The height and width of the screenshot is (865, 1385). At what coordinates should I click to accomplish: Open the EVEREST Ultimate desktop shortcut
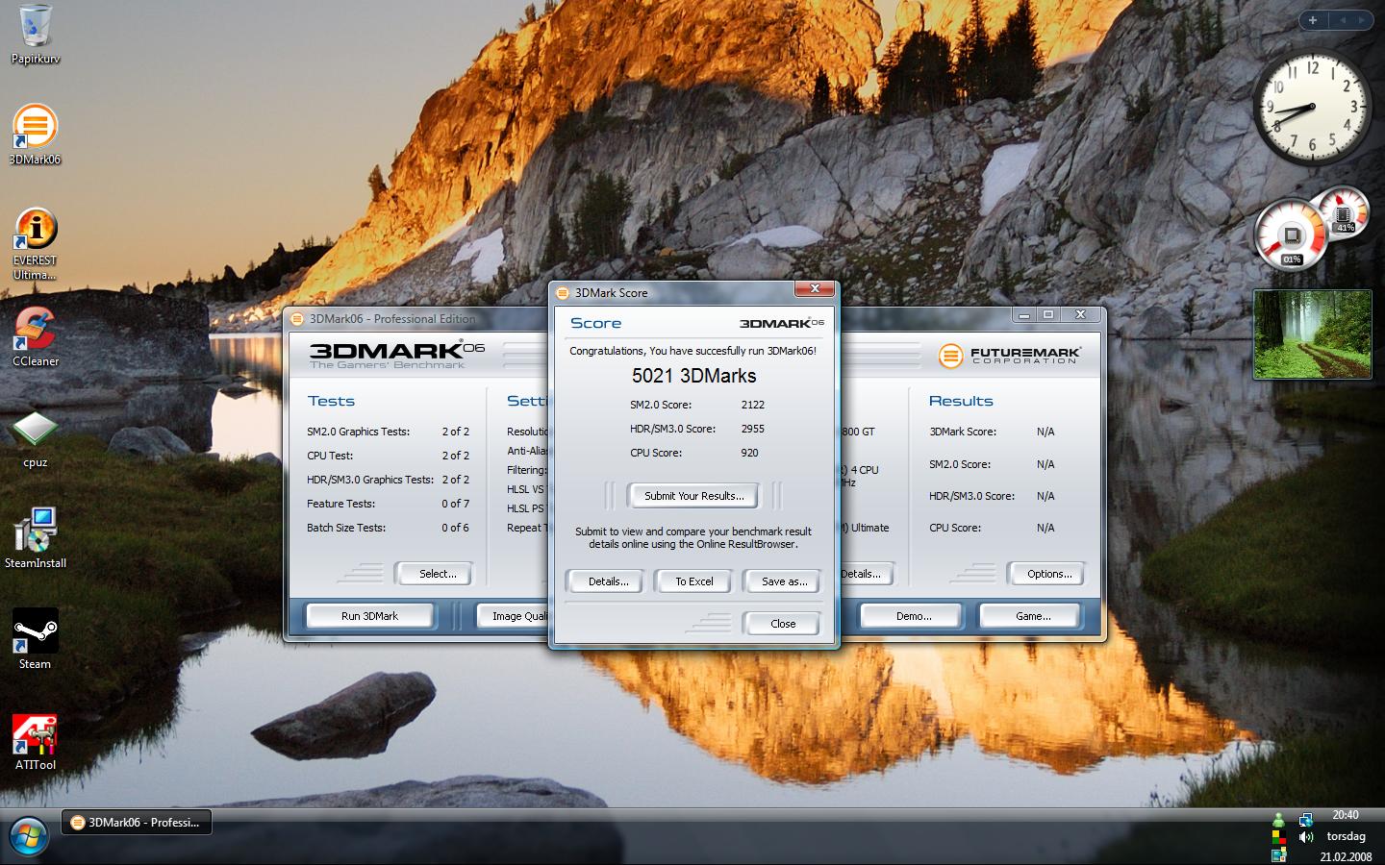coord(35,244)
